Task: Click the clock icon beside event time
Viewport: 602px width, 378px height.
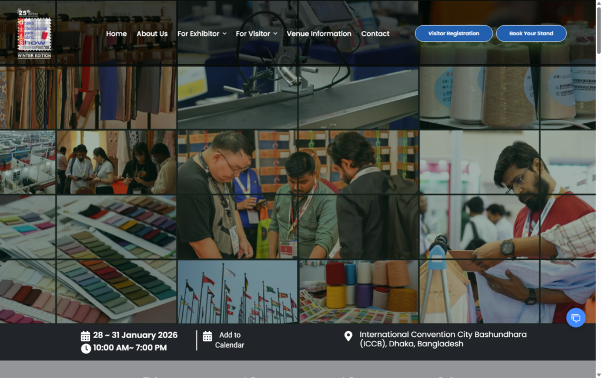Action: point(86,348)
